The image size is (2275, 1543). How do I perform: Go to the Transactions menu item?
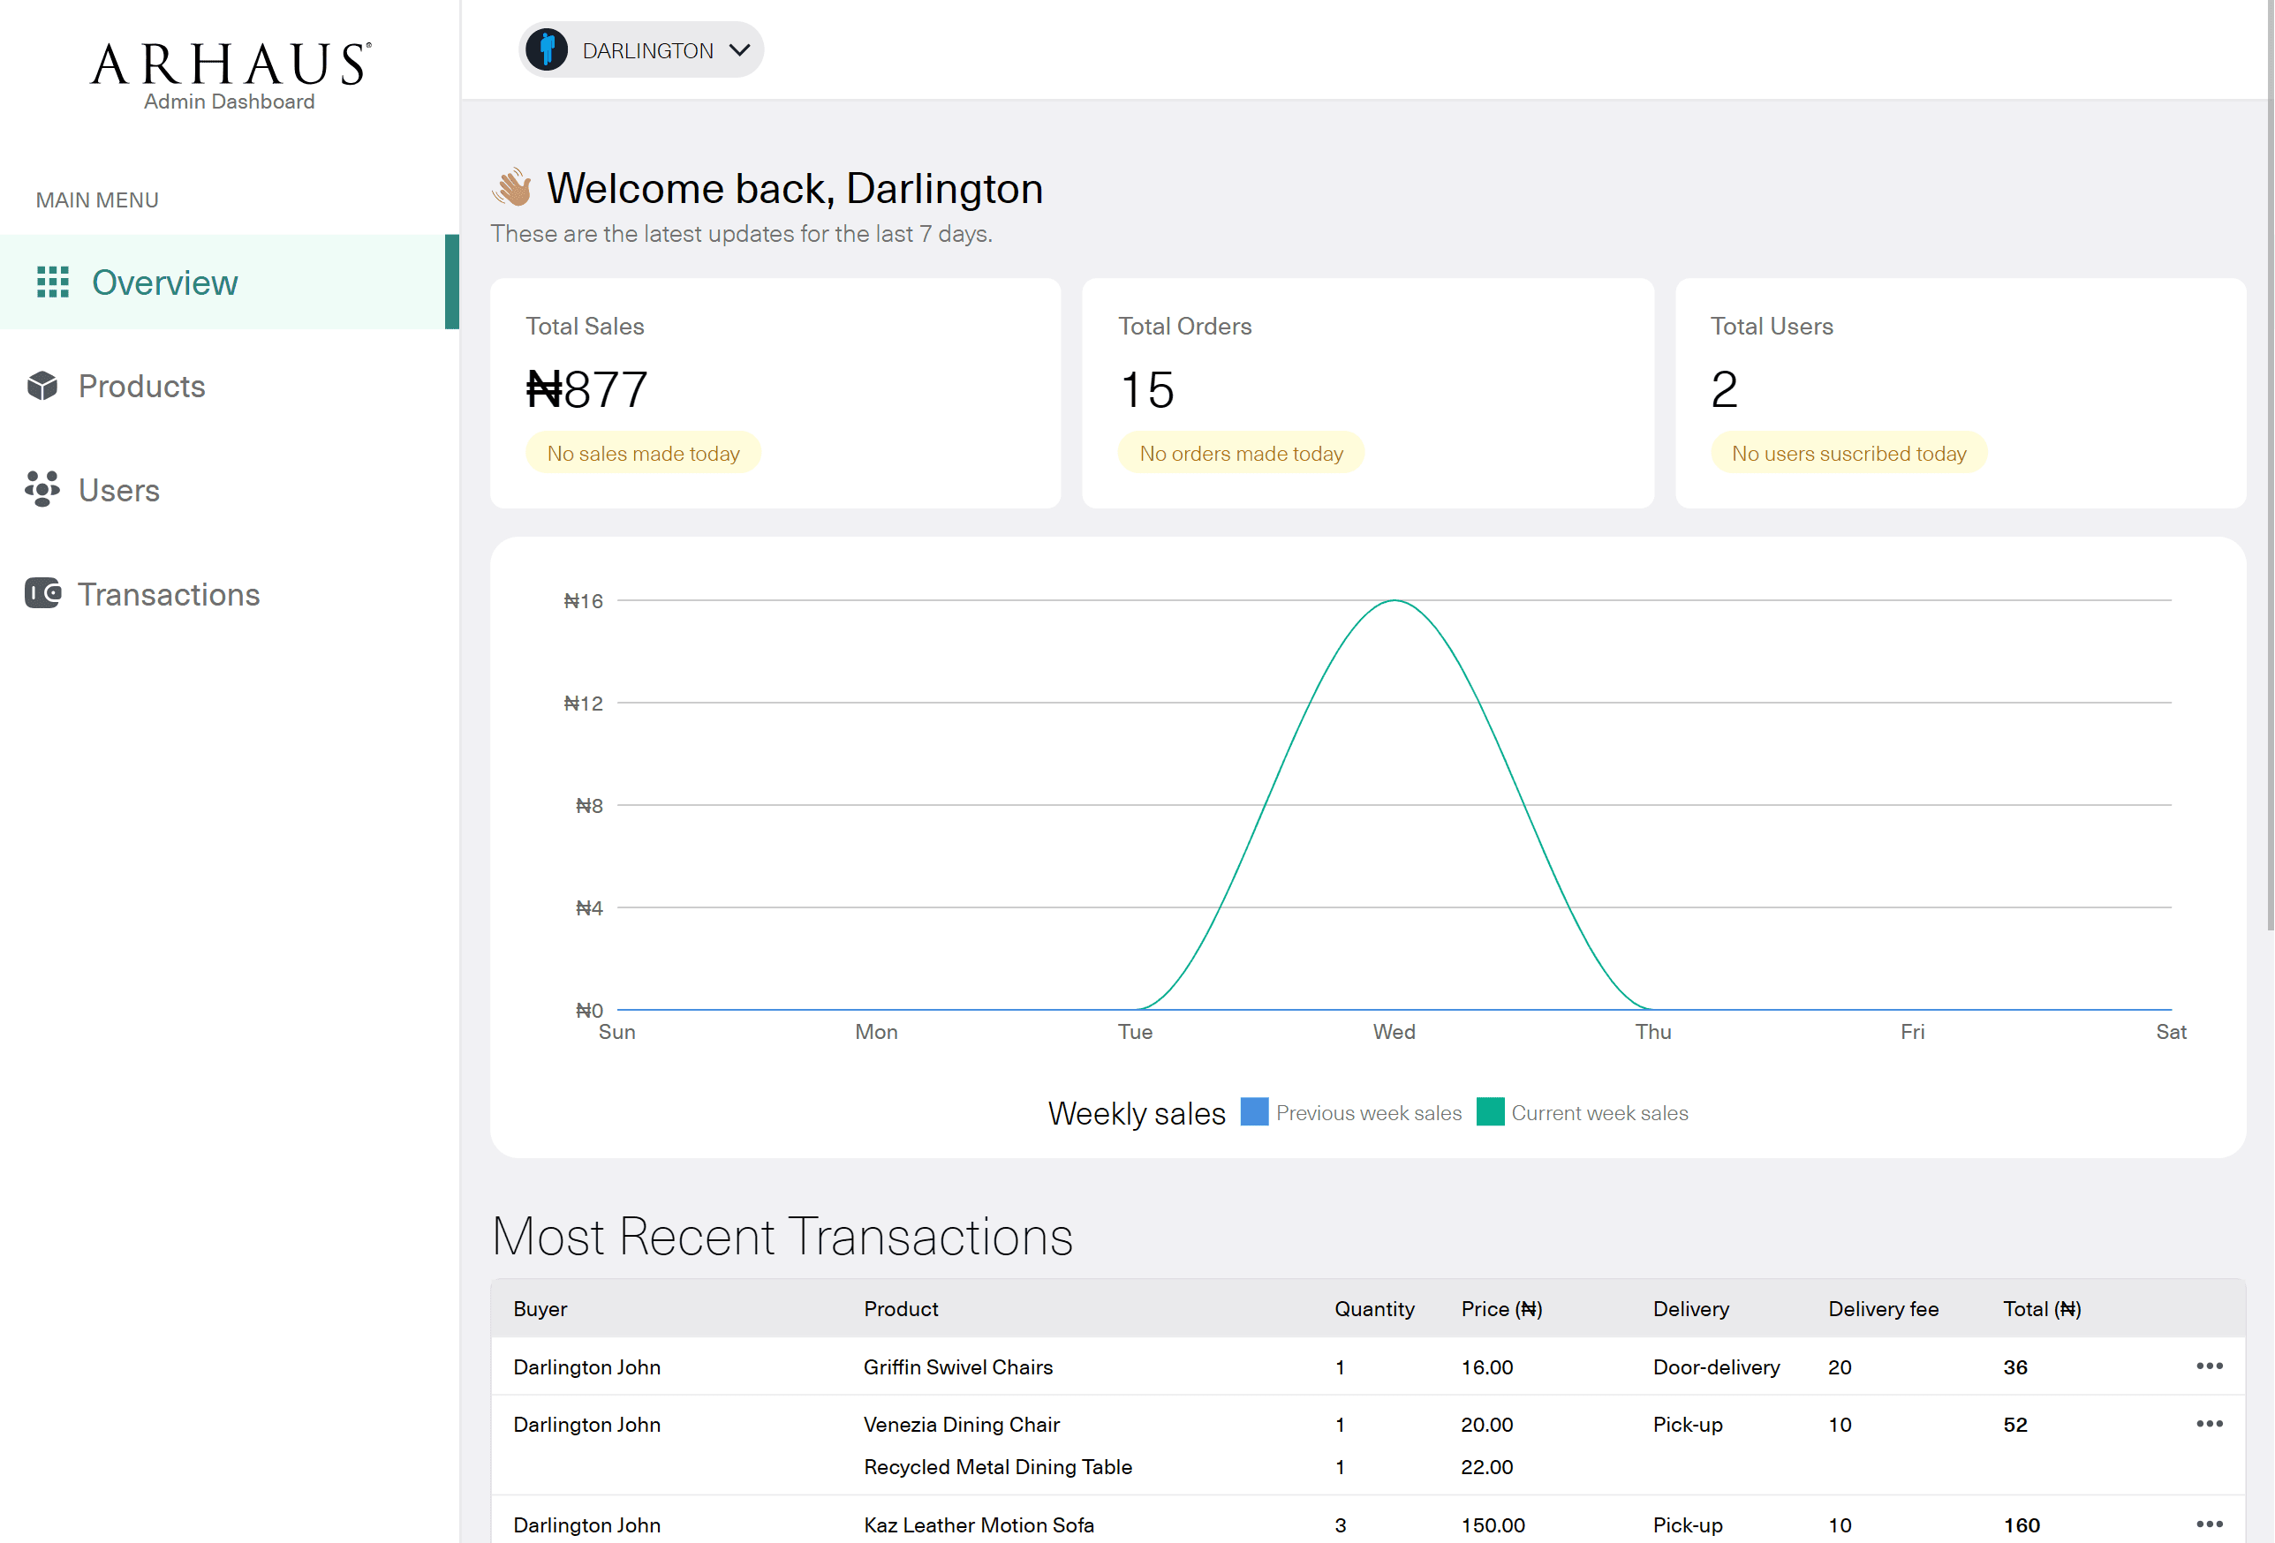(x=169, y=594)
